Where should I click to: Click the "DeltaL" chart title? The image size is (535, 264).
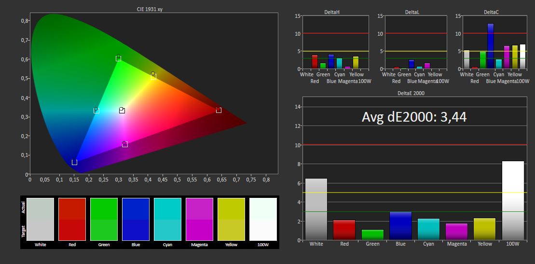click(x=412, y=12)
